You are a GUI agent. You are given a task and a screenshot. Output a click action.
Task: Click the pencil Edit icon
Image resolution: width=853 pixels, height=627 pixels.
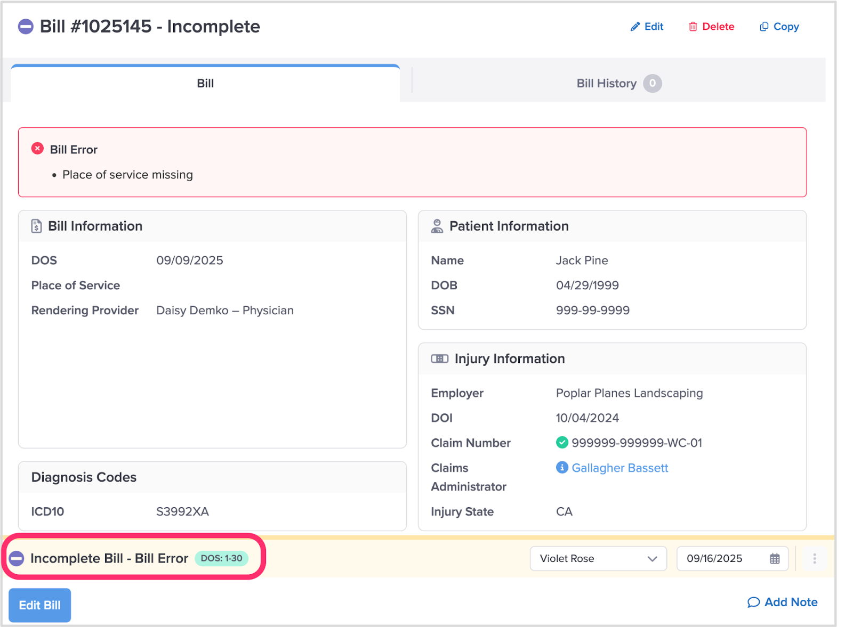click(x=634, y=27)
